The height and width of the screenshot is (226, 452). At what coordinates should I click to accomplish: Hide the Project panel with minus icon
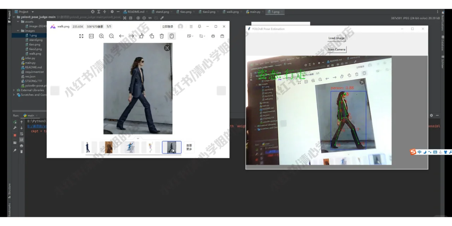click(118, 12)
